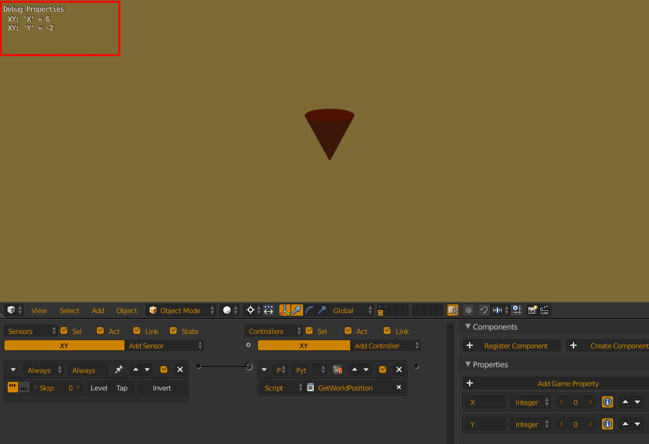Open the Object Mode selector

(181, 310)
